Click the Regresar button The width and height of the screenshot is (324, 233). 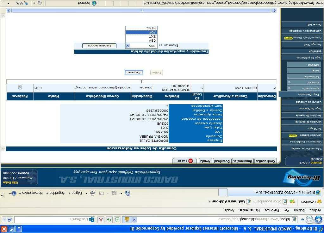[134, 72]
